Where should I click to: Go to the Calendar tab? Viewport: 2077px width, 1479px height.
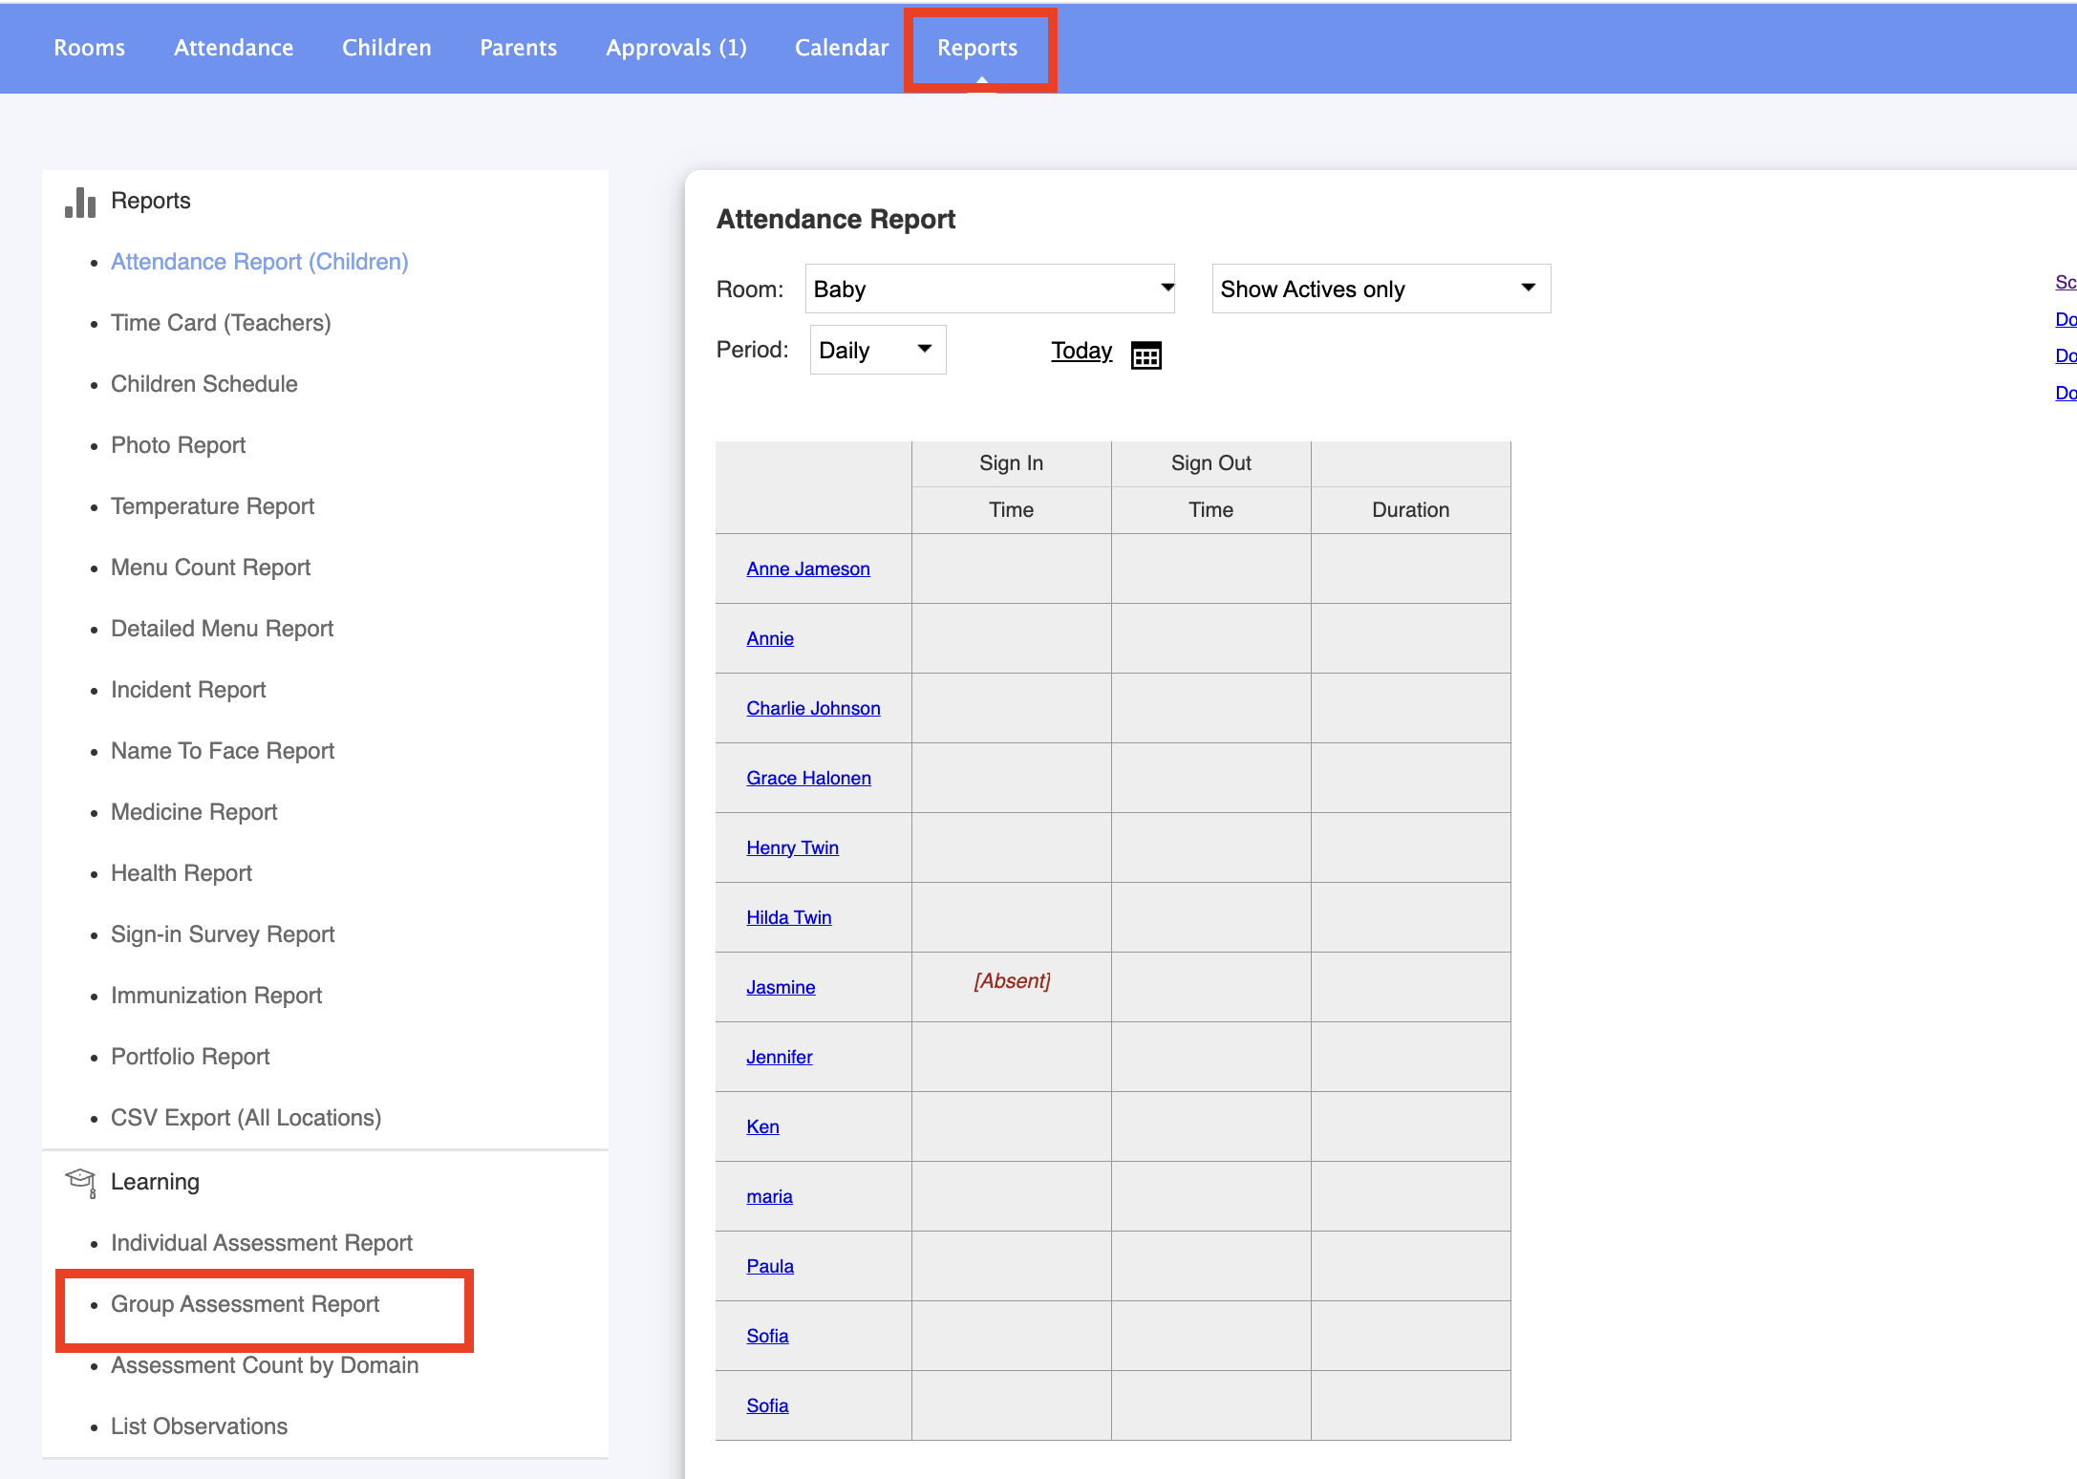[x=842, y=48]
